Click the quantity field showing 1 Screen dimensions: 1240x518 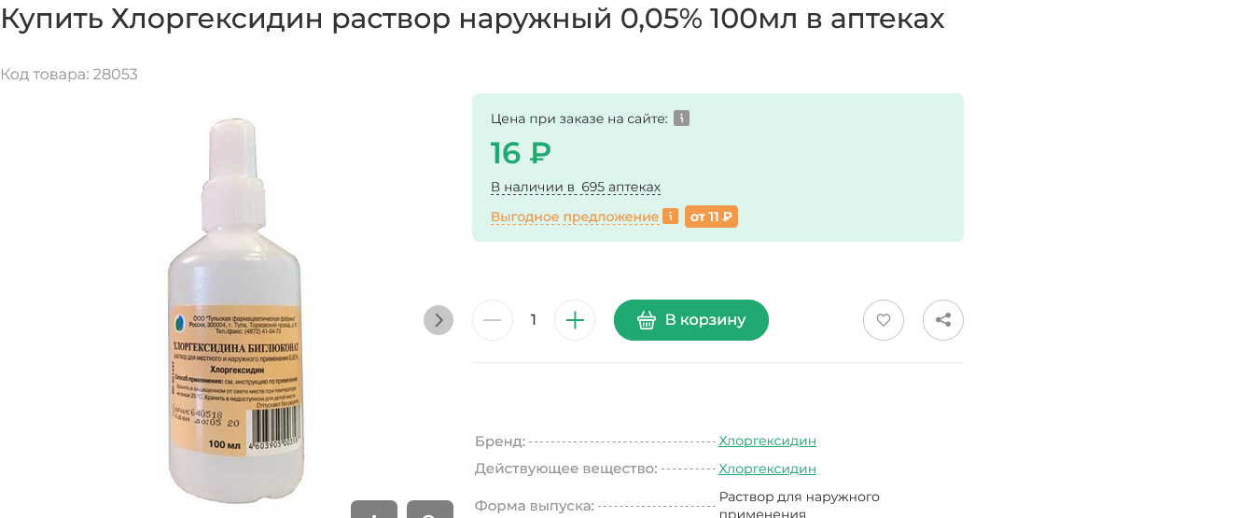point(534,320)
